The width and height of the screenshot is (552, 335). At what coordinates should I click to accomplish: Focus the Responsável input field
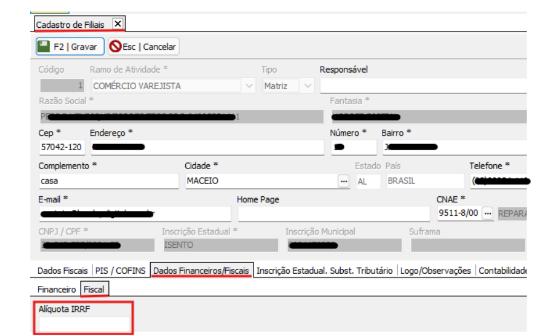422,86
